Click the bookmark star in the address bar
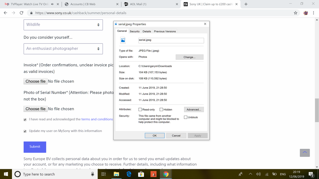This screenshot has width=319, height=179. click(295, 12)
